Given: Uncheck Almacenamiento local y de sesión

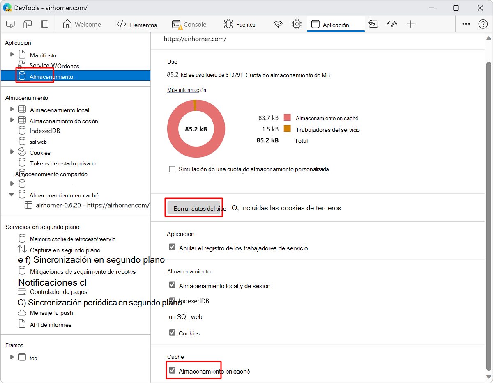Looking at the screenshot, I should click(172, 285).
